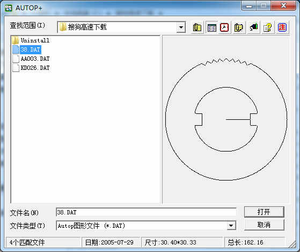Viewport: 300px width, 252px height.
Task: Select the file AA003.DAT
Action: 31,59
